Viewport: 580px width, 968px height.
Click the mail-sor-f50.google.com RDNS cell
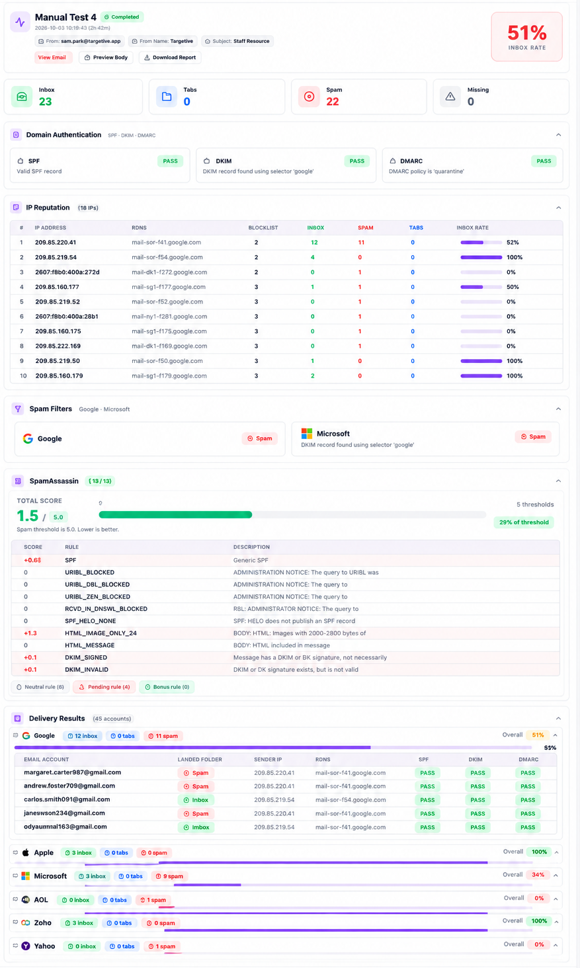point(167,361)
